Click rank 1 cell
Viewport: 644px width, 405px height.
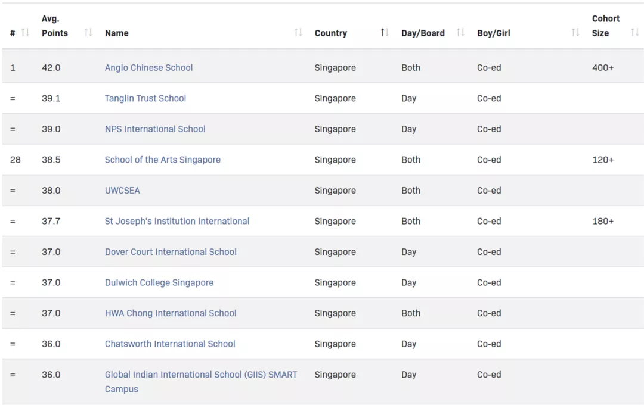(x=13, y=68)
